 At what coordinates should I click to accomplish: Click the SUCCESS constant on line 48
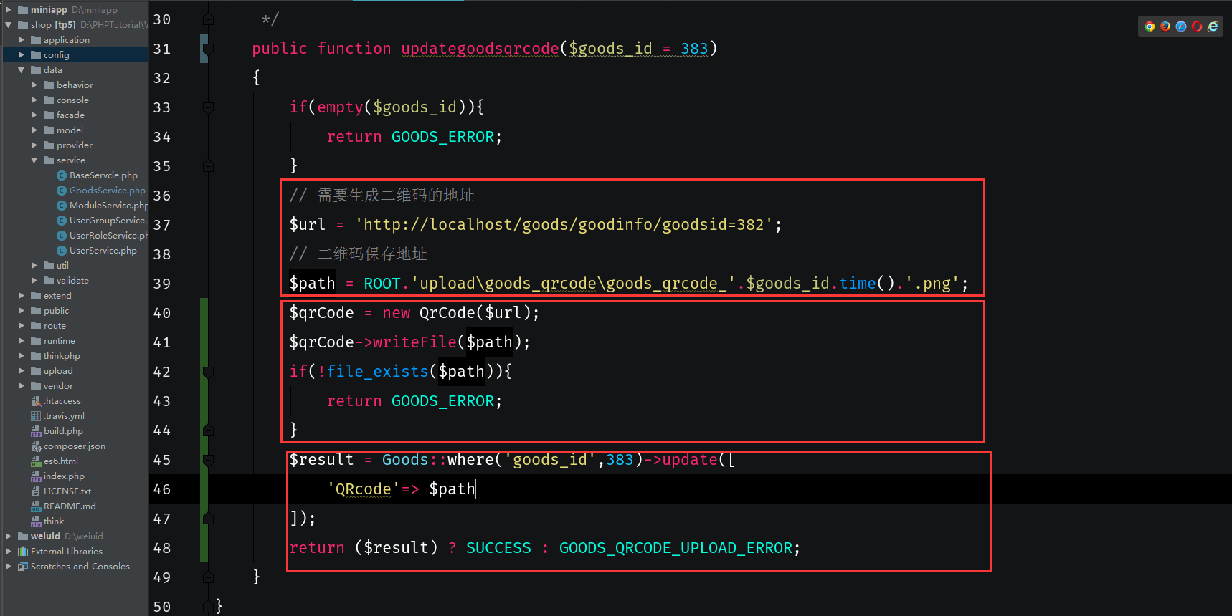498,548
